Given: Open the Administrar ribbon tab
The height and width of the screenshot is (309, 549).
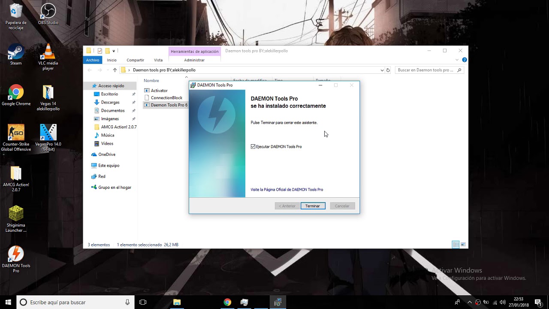Looking at the screenshot, I should point(194,60).
